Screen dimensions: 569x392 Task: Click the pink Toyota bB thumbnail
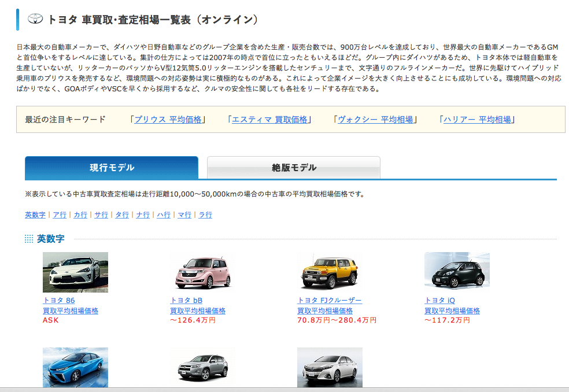202,272
